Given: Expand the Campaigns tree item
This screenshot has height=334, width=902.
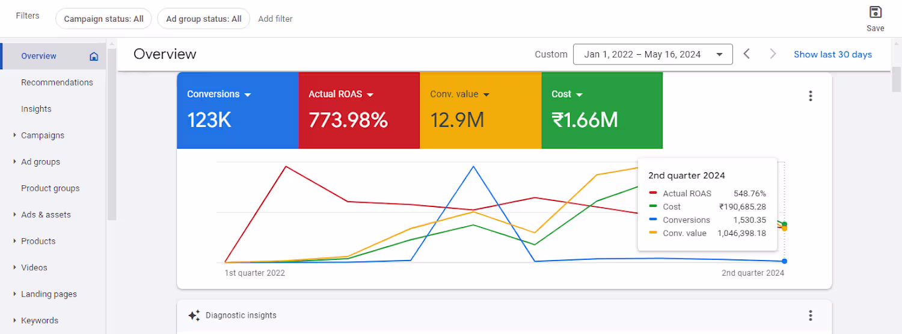Looking at the screenshot, I should 15,135.
